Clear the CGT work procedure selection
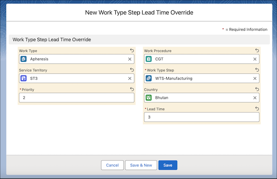277x179 pixels. coord(255,59)
